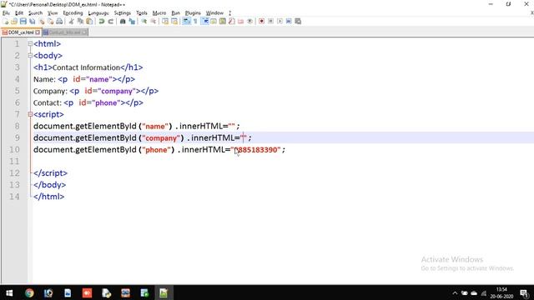The width and height of the screenshot is (534, 300).
Task: Select the DOM_ex.html tab
Action: [x=21, y=32]
